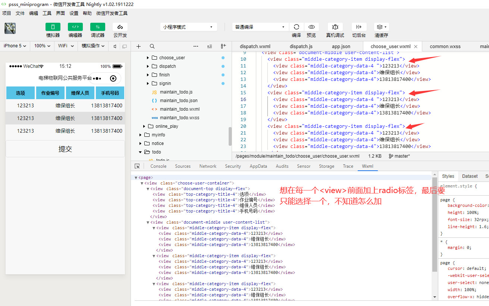The image size is (489, 306).
Task: Toggle the 模拟器 simulator panel button
Action: point(53,27)
